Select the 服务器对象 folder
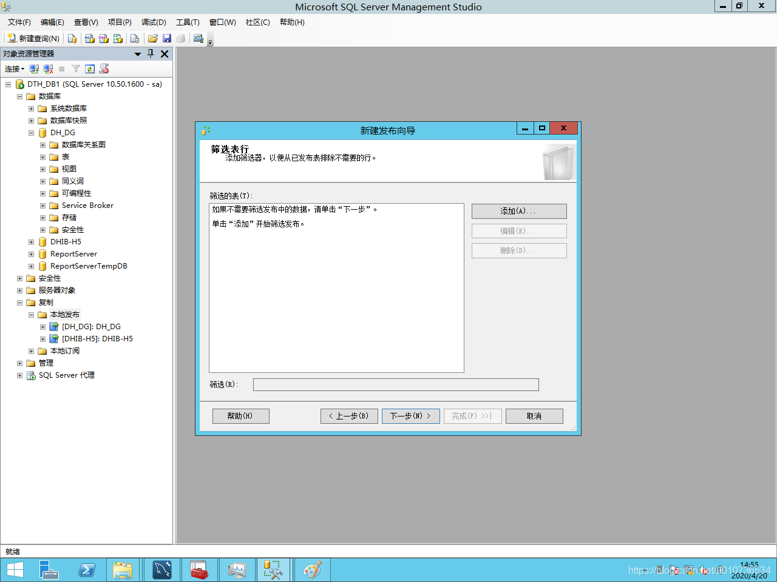Viewport: 777px width, 582px height. coord(57,290)
